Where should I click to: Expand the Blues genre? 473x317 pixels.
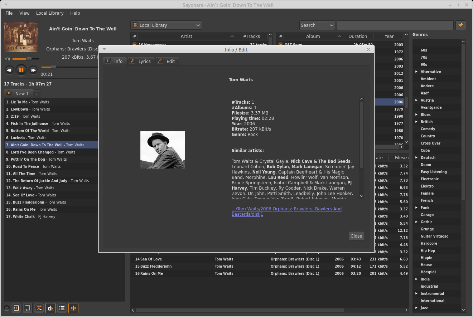pos(416,114)
